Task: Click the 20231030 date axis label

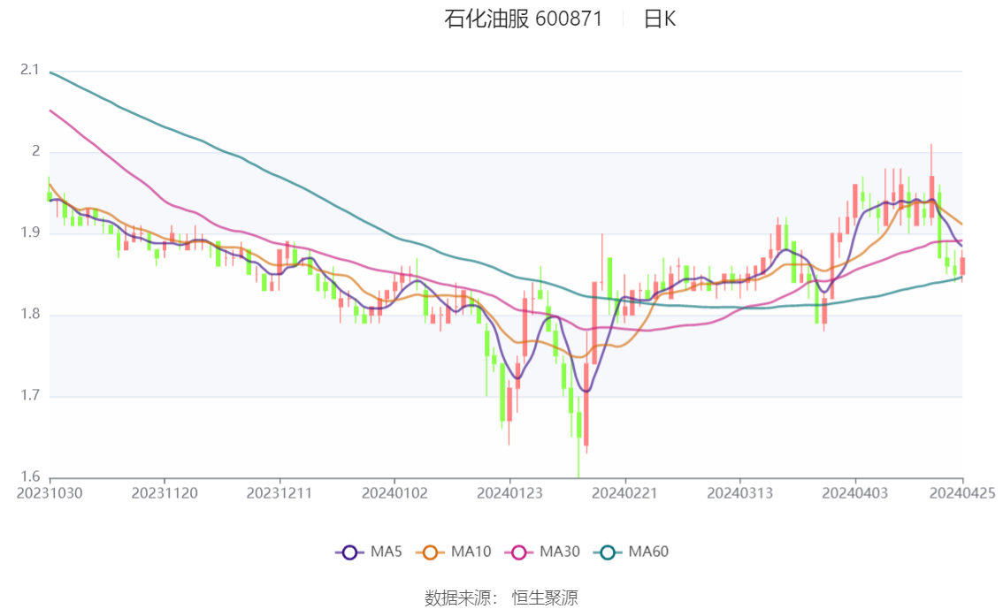Action: [x=50, y=493]
